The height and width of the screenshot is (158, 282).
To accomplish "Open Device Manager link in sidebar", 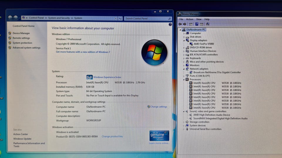I will coord(21,33).
